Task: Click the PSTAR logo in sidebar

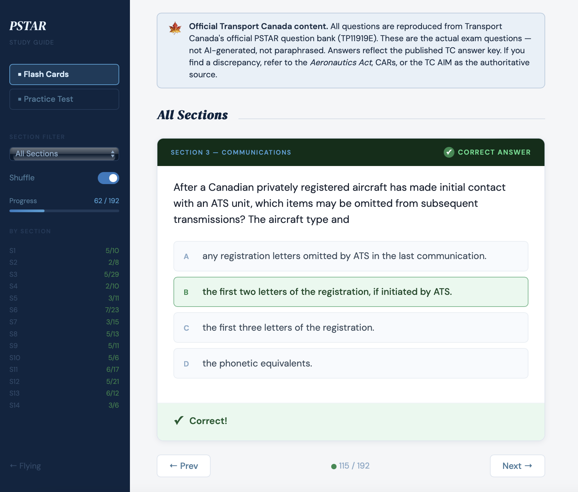Action: point(28,26)
